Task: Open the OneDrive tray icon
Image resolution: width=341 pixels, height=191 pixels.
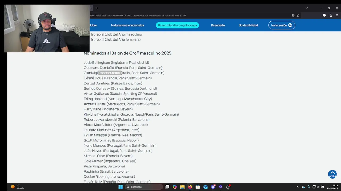Action: [303, 187]
